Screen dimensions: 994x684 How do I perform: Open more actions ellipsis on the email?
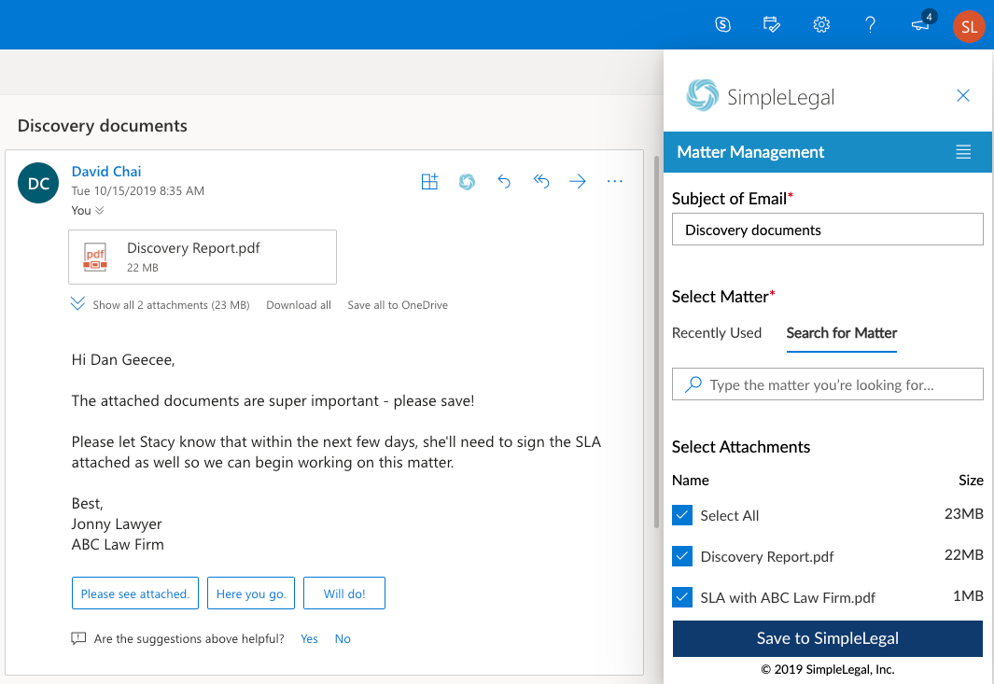[615, 182]
